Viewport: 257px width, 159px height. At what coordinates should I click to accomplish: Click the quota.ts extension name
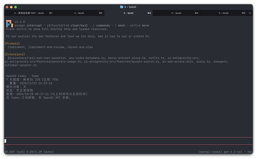(203, 61)
